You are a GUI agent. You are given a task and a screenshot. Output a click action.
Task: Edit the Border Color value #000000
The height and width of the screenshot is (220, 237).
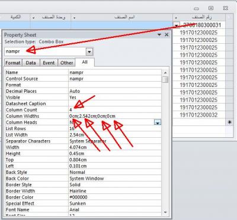click(x=115, y=198)
